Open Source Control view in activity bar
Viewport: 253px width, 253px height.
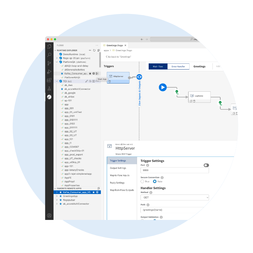49,63
